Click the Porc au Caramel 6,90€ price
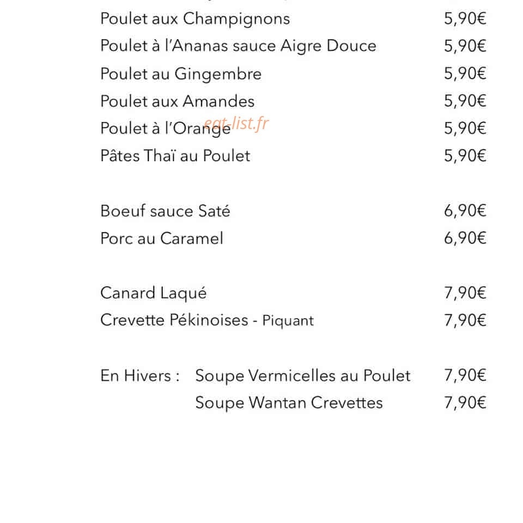This screenshot has height=523, width=523. point(465,238)
